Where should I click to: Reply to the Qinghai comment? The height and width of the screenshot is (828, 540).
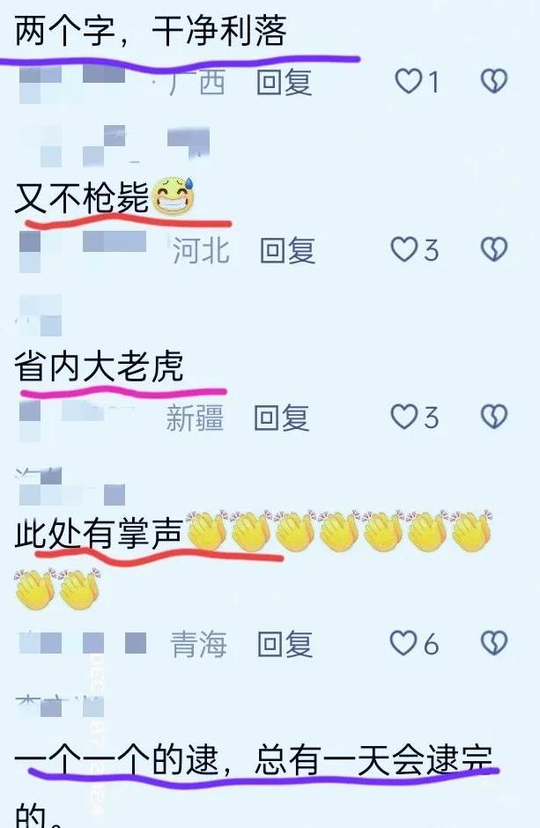pyautogui.click(x=285, y=644)
